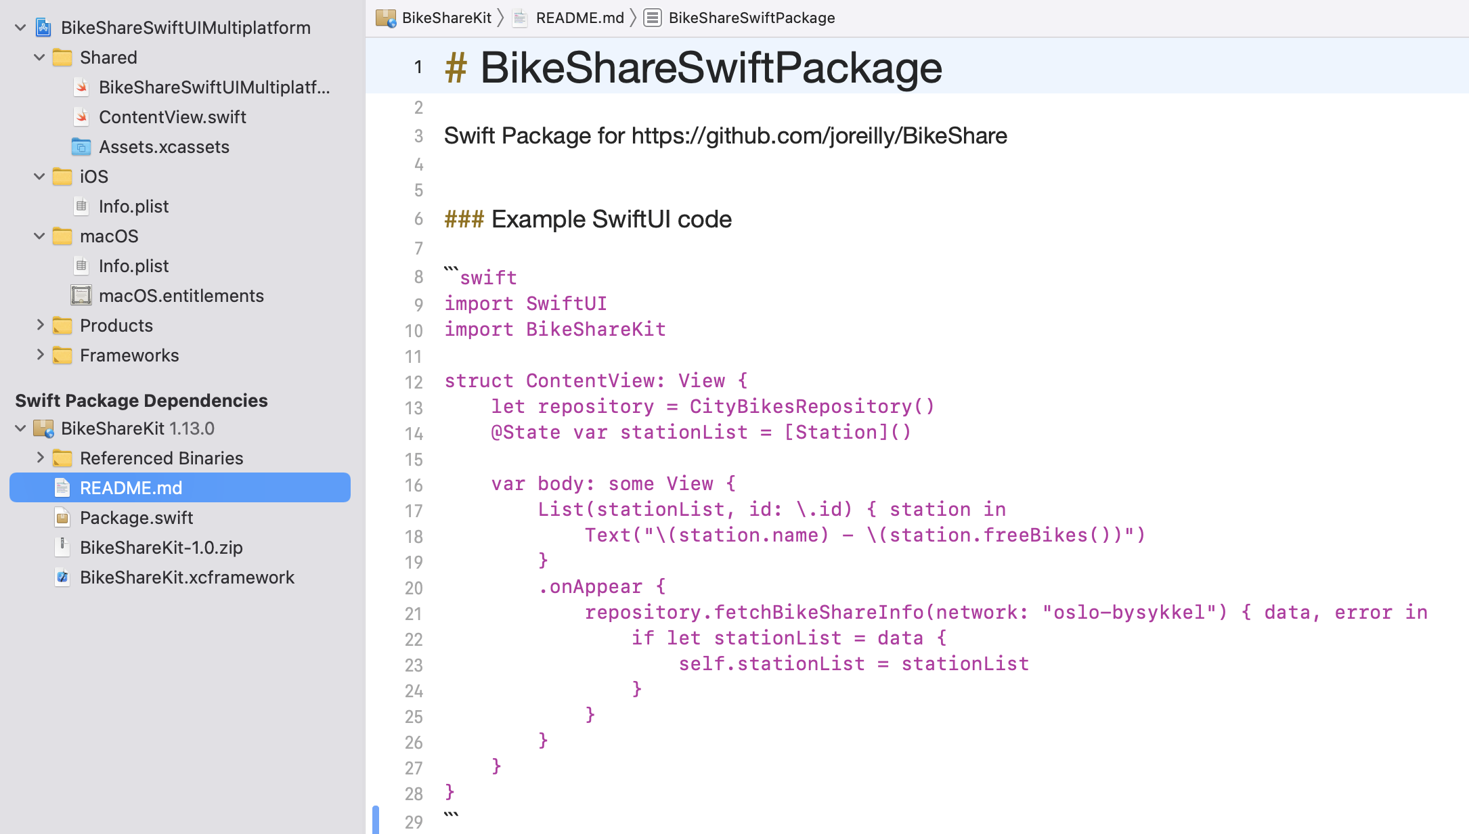This screenshot has width=1469, height=834.
Task: Click the iOS folder icon
Action: click(62, 177)
